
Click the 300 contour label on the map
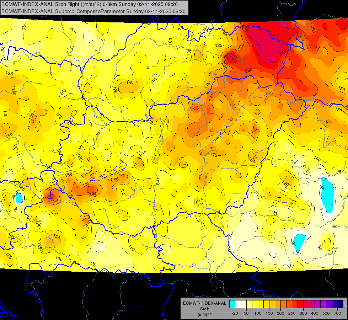pyautogui.click(x=282, y=52)
